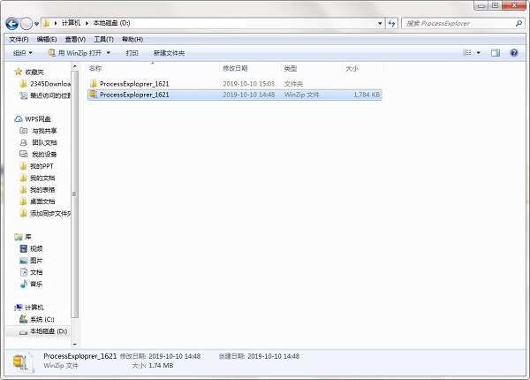Click the change view icon
This screenshot has height=380, width=530.
(x=467, y=53)
